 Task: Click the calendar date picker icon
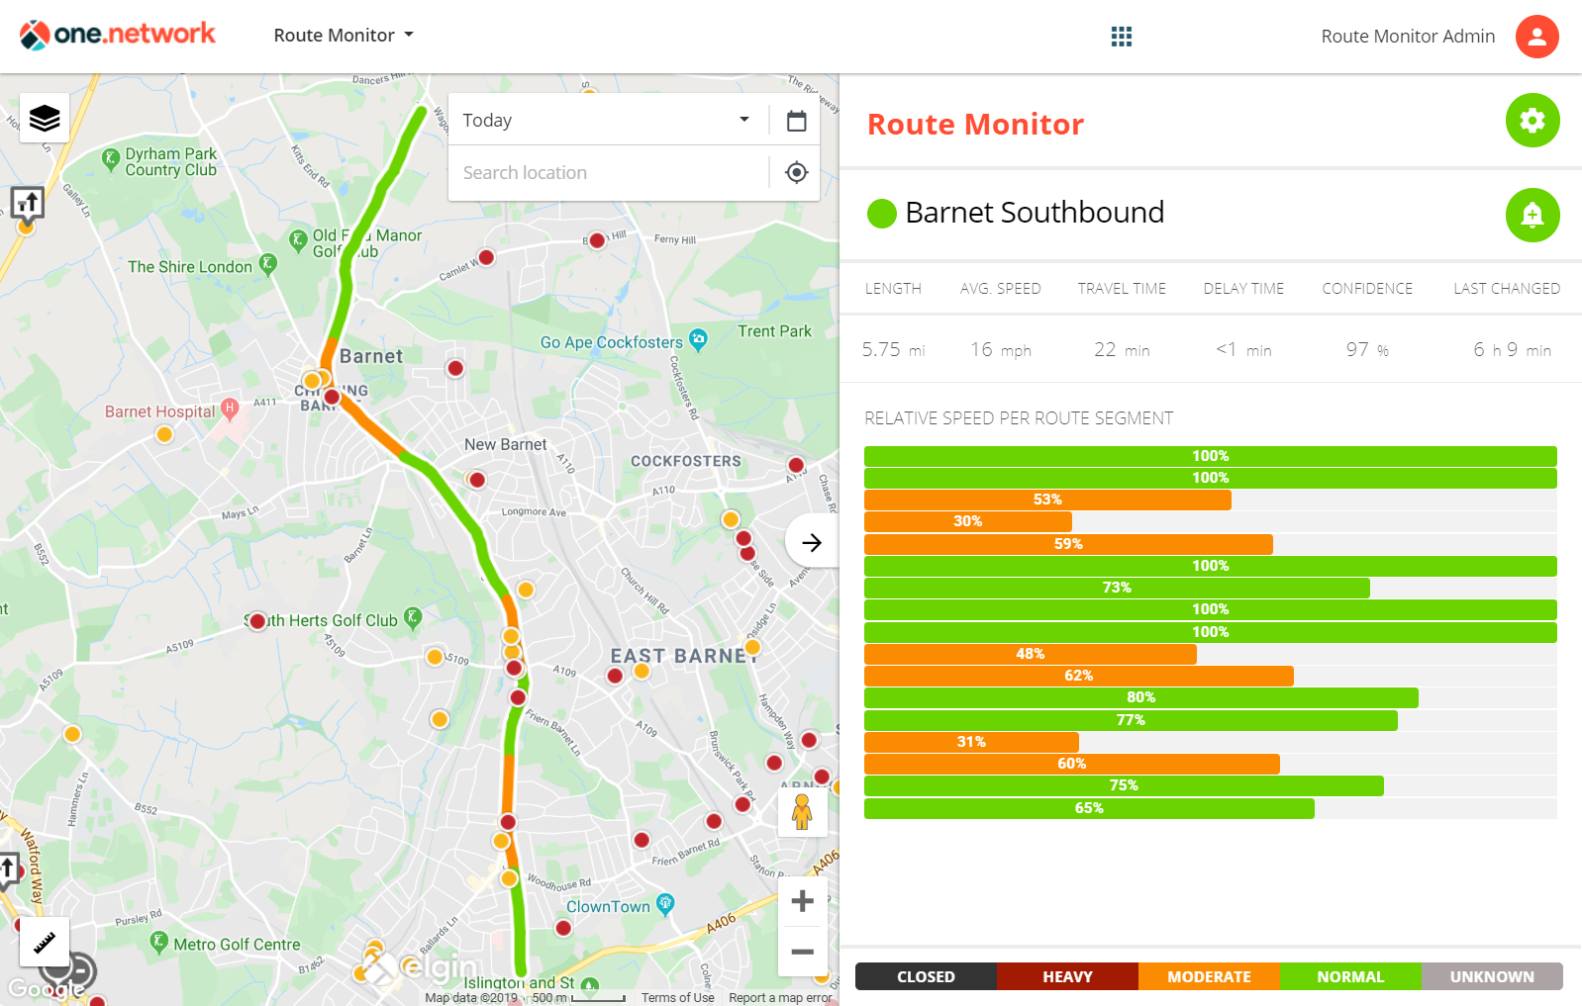[x=796, y=121]
